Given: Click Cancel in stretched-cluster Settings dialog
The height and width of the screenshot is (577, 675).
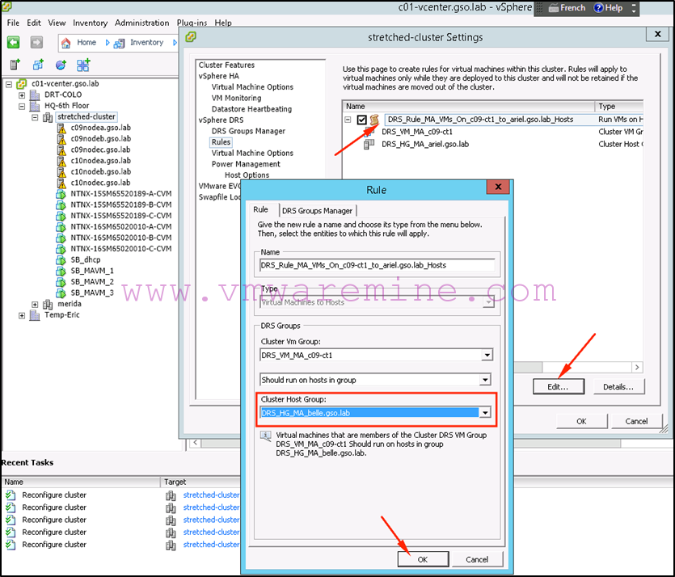Looking at the screenshot, I should click(636, 421).
